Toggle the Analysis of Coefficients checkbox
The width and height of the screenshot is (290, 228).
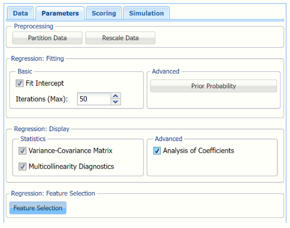coord(157,151)
